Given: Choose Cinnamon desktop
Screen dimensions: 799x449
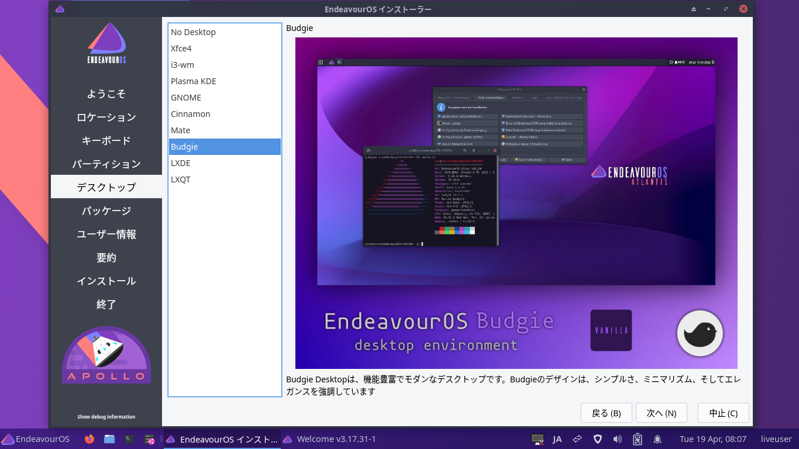Looking at the screenshot, I should tap(225, 114).
